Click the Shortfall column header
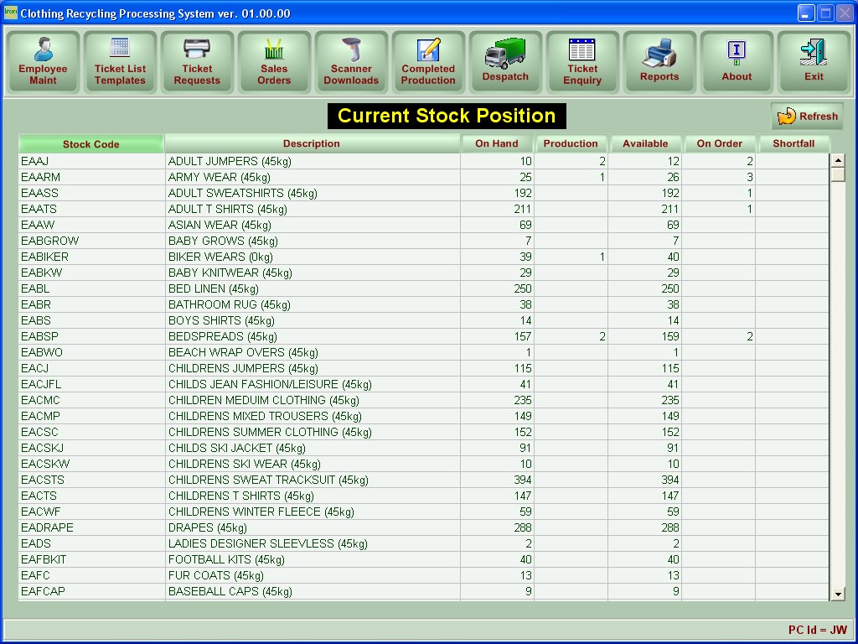The width and height of the screenshot is (858, 644). (794, 143)
